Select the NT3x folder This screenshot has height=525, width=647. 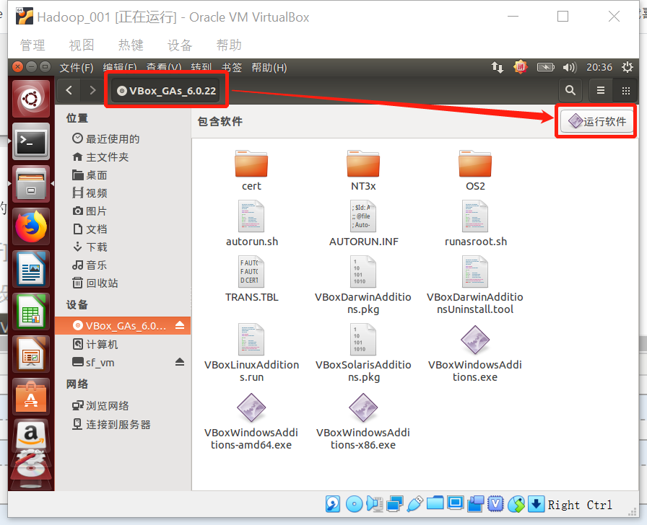pos(363,169)
